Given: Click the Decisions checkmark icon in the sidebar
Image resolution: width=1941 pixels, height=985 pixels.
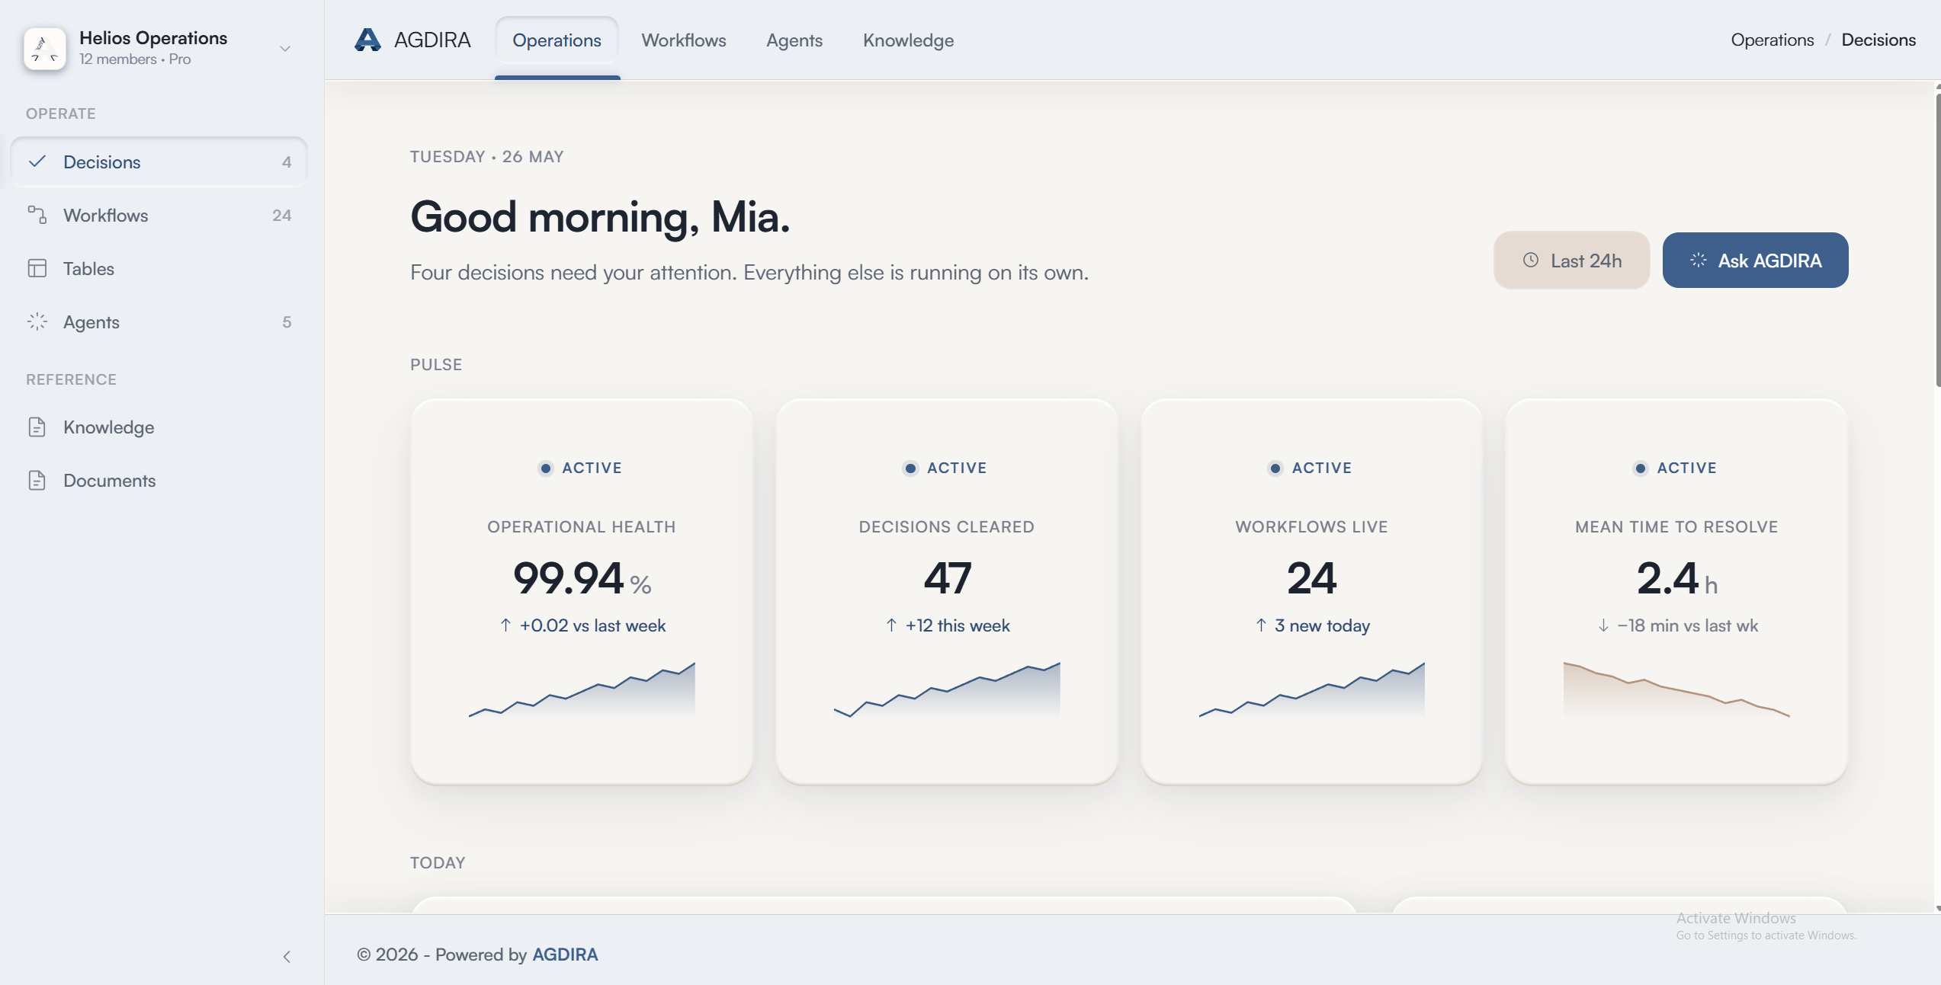Looking at the screenshot, I should (37, 162).
